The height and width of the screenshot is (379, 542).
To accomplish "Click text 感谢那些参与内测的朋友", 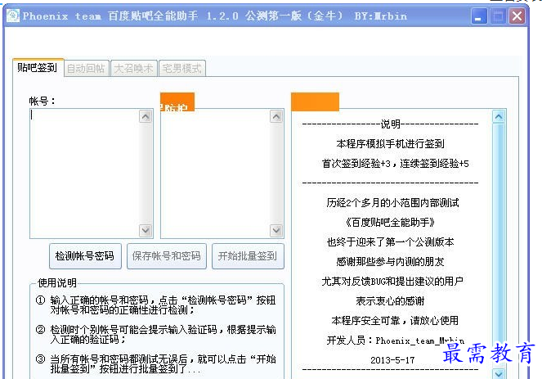I will (x=390, y=262).
